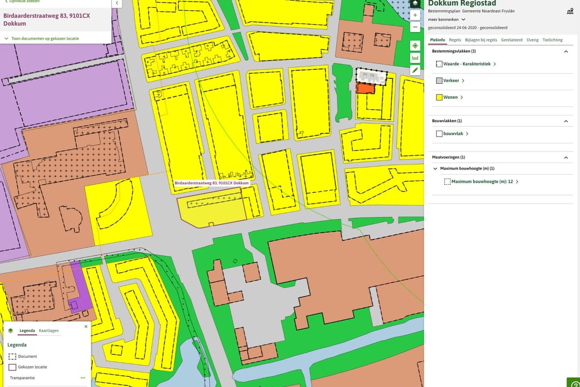Viewport: 580px width, 387px height.
Task: Collapse the left search panel with arrow
Action: (x=117, y=3)
